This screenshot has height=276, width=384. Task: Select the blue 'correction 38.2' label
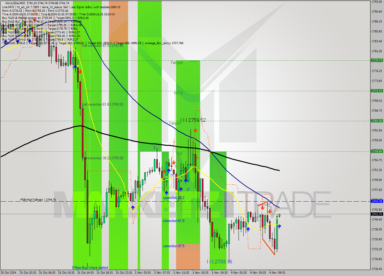[174, 198]
